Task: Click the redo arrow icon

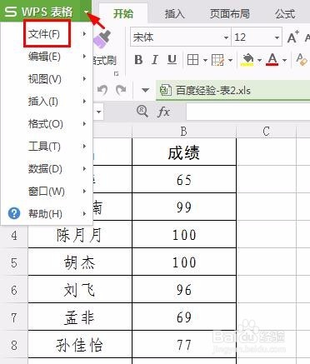Action: pos(121,90)
